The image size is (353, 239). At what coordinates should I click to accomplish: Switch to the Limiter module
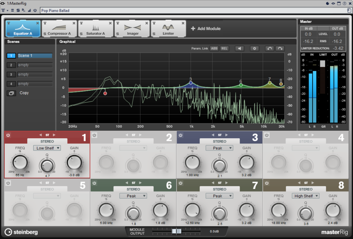tap(168, 29)
